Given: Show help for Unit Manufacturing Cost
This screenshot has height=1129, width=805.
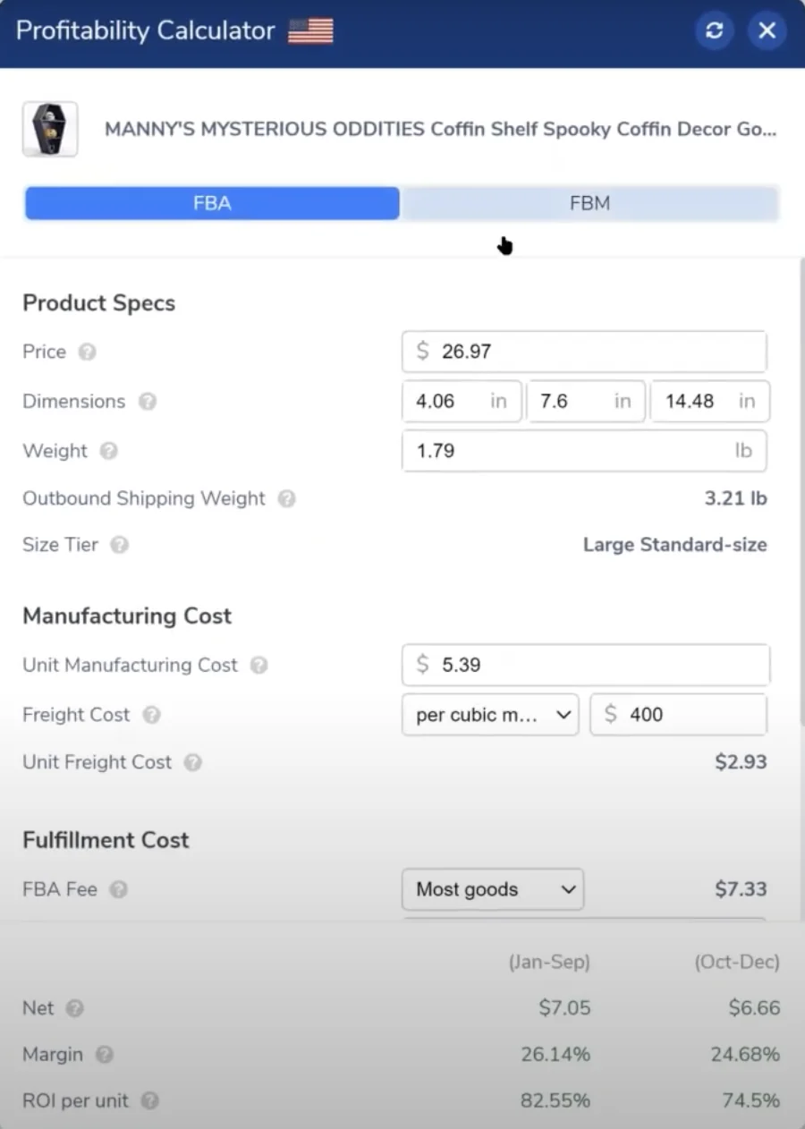Looking at the screenshot, I should click(258, 665).
